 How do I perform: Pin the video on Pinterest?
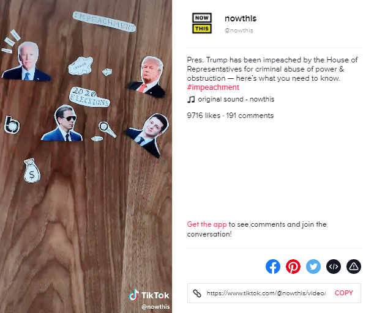[293, 267]
